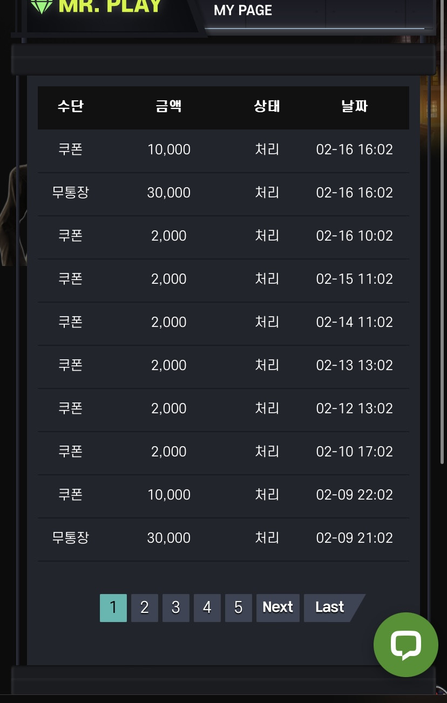Select current page 1 button
The width and height of the screenshot is (447, 703).
(x=113, y=608)
